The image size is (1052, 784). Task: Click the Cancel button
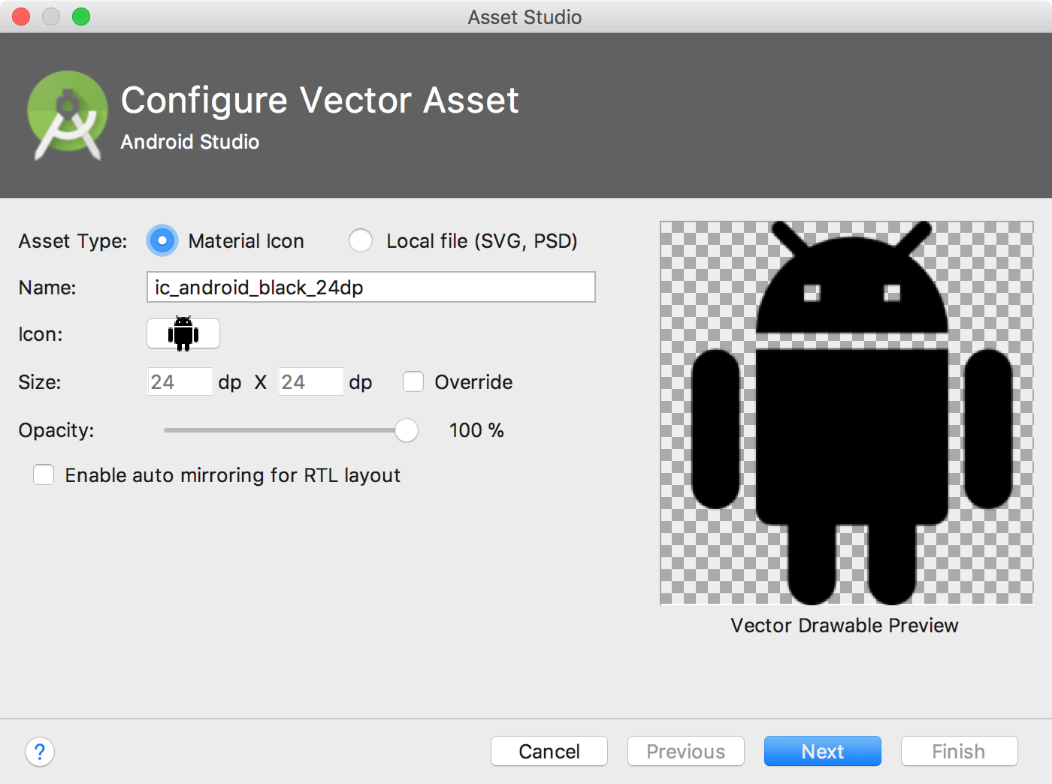[549, 751]
